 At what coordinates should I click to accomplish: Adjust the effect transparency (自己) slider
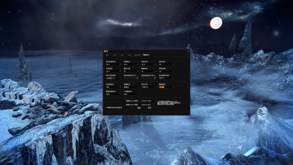click(131, 78)
